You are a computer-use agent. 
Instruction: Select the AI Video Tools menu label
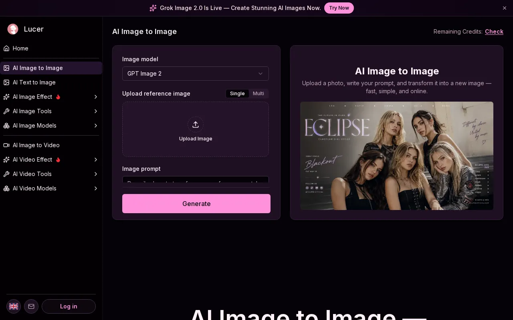32,174
